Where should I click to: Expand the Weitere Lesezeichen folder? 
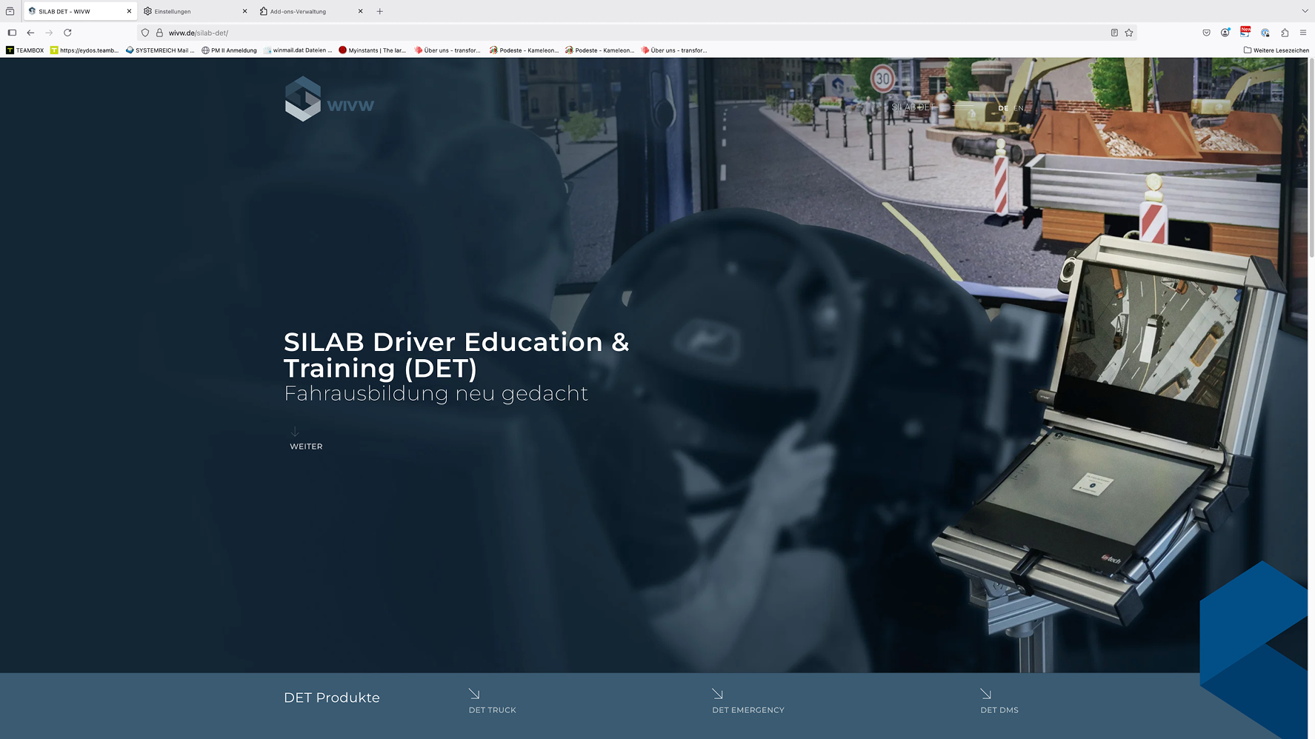click(1276, 50)
